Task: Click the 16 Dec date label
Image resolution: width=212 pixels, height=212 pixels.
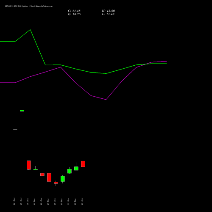Action: click(x=41, y=201)
